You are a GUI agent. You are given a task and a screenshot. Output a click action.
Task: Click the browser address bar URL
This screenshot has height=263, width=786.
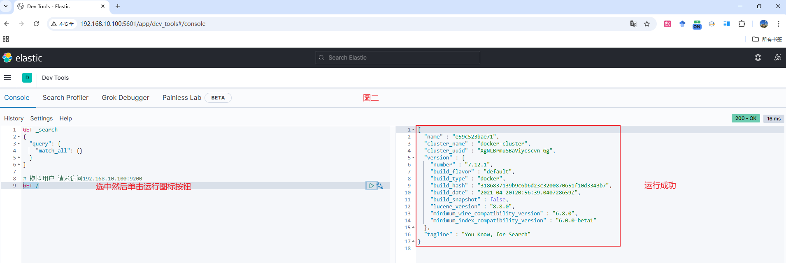[x=143, y=24]
